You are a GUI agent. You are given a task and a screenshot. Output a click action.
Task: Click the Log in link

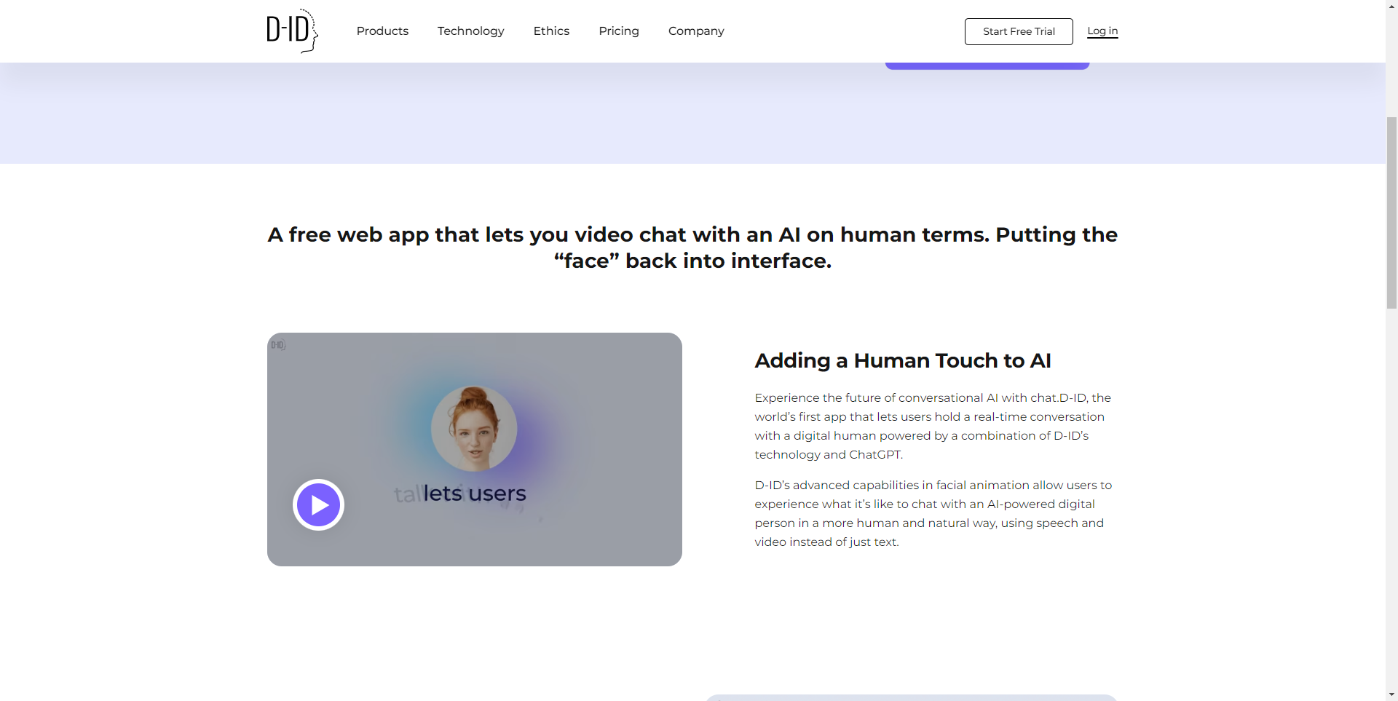coord(1102,31)
